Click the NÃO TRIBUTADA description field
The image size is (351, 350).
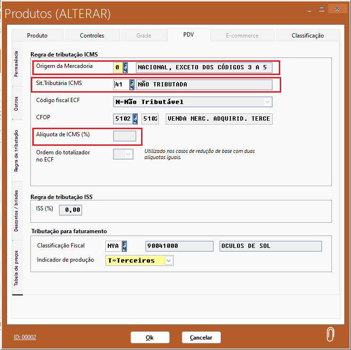pyautogui.click(x=204, y=85)
